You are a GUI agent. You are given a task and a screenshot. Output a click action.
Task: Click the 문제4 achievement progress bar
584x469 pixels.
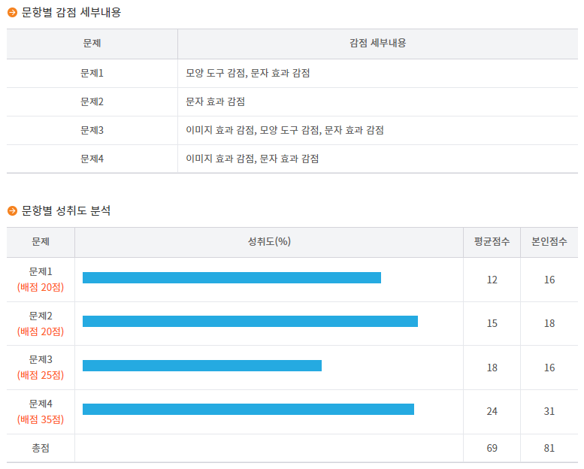(248, 410)
